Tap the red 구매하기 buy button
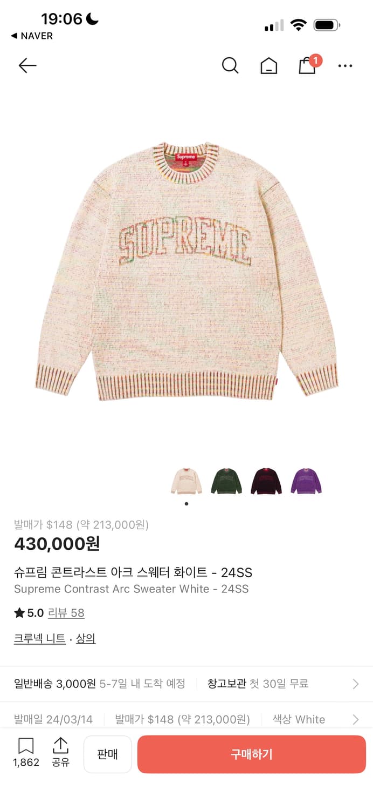The image size is (373, 810). [252, 754]
